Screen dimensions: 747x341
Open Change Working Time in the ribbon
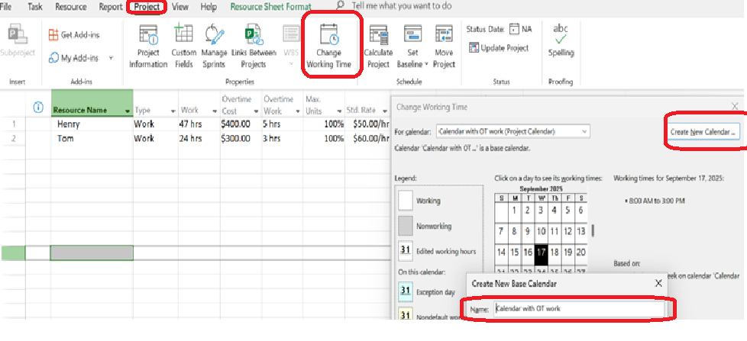tap(328, 47)
